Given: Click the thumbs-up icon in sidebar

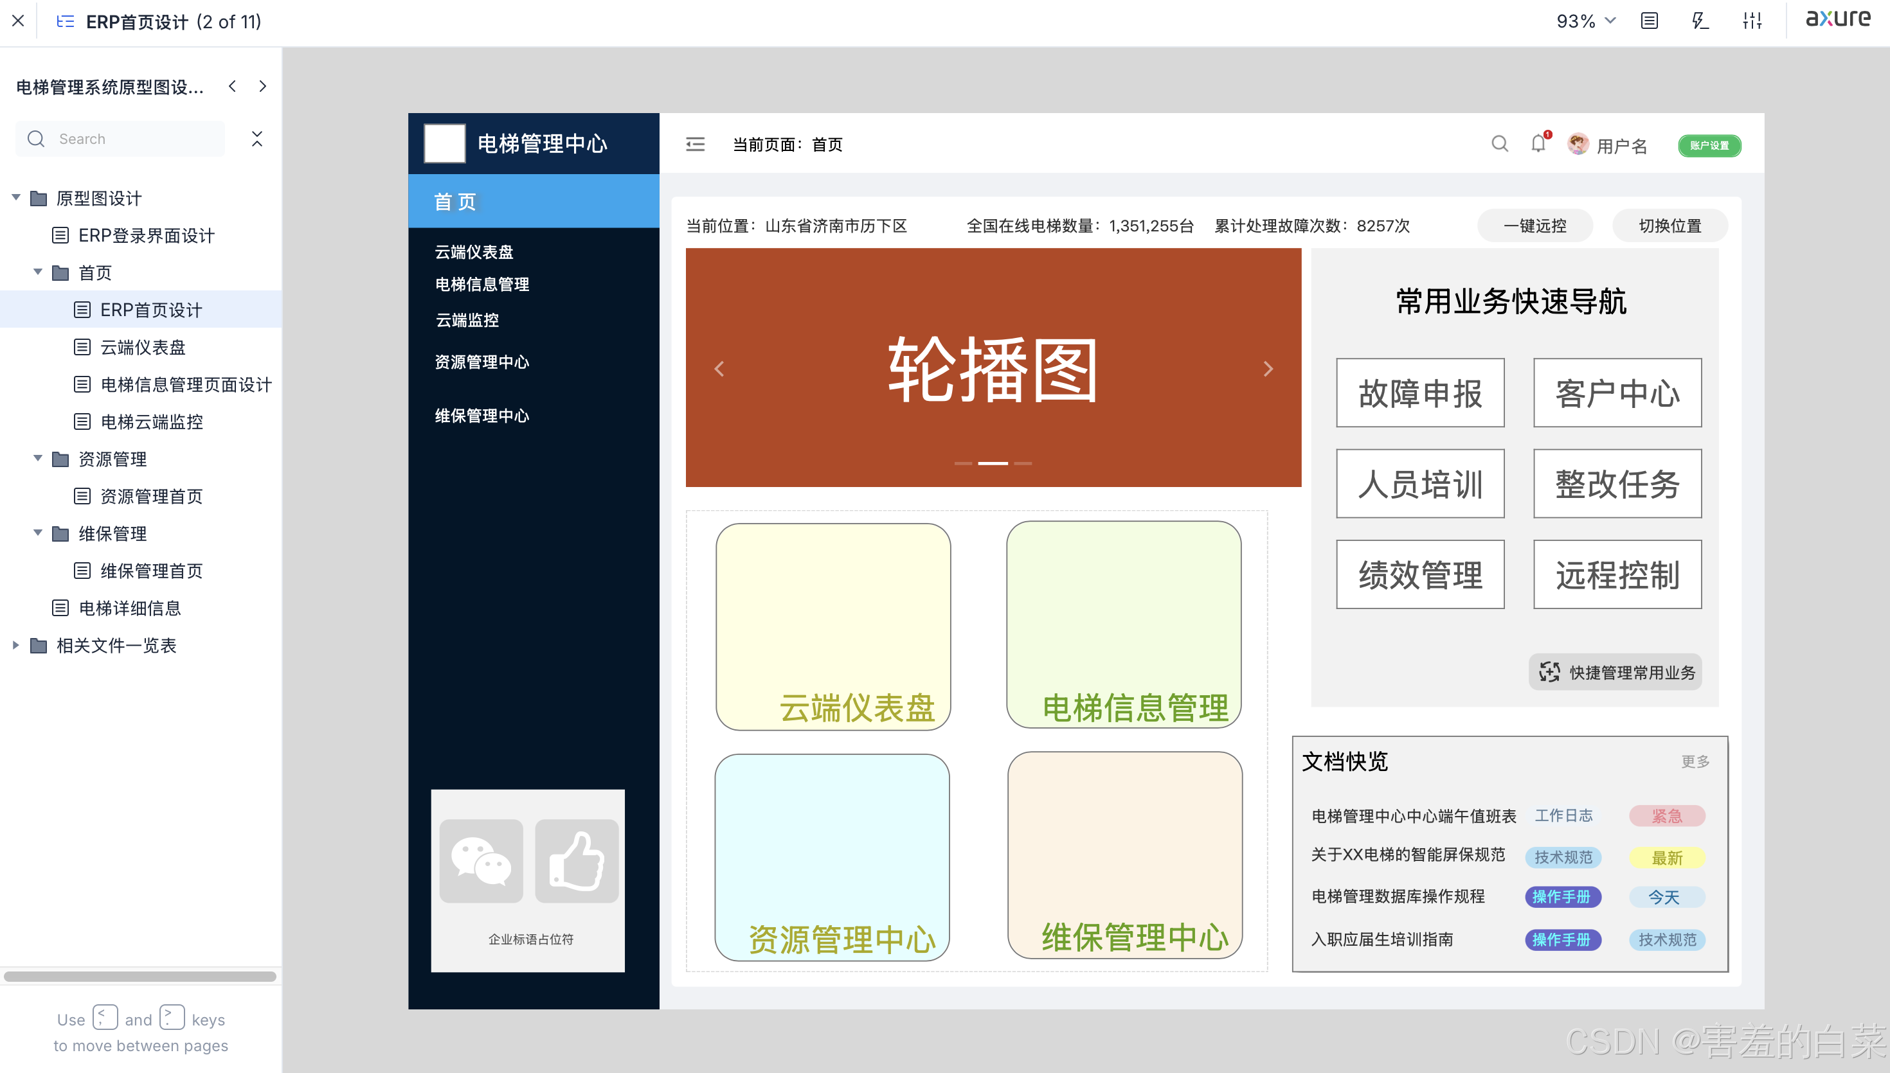Looking at the screenshot, I should [577, 861].
